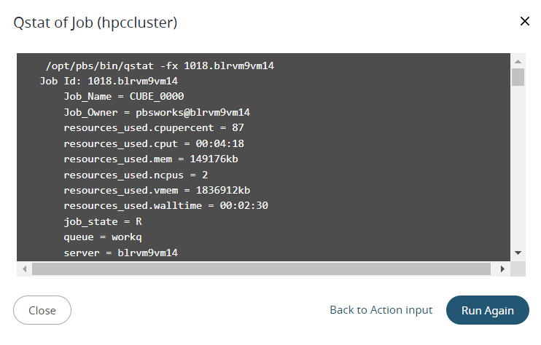This screenshot has height=345, width=541.
Task: Select the Job_Name = CUBE_0000 line
Action: (x=123, y=97)
